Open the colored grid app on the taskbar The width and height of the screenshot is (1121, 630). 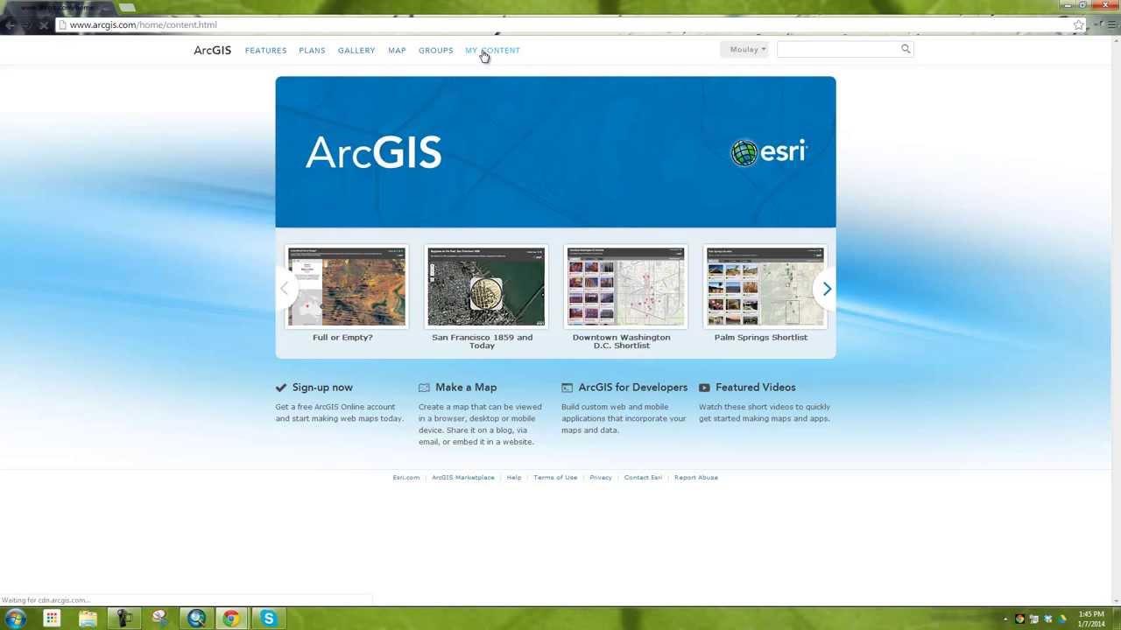[52, 619]
